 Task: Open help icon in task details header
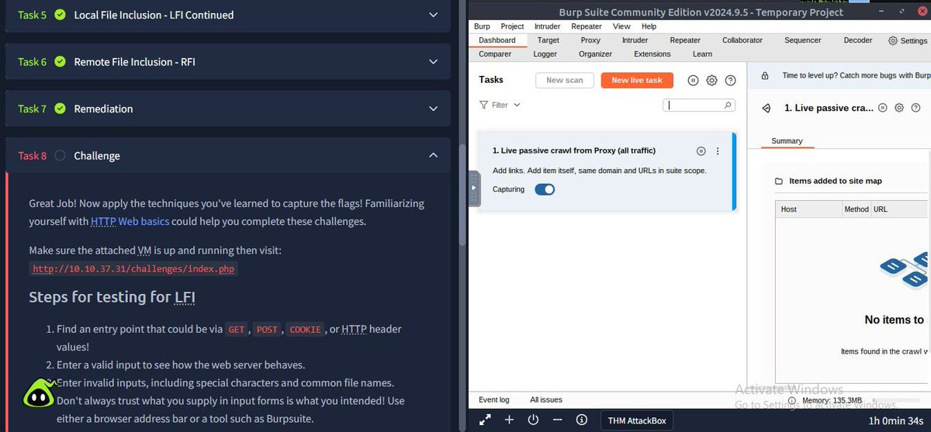[914, 108]
